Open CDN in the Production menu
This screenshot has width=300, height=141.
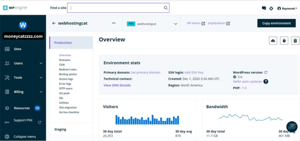62,65
